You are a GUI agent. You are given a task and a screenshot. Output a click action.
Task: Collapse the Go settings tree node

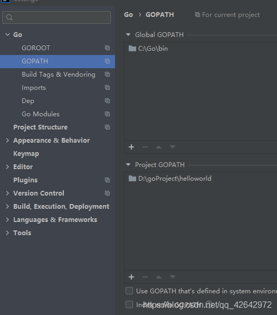point(7,34)
